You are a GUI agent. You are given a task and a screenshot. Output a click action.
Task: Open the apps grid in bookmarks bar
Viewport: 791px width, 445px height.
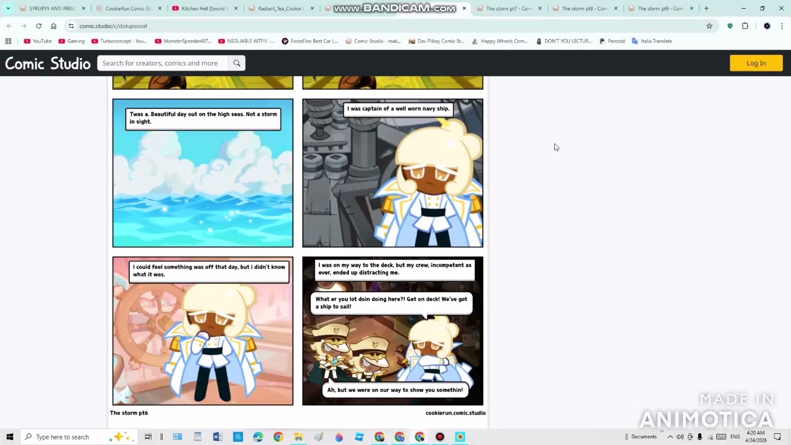pyautogui.click(x=8, y=41)
